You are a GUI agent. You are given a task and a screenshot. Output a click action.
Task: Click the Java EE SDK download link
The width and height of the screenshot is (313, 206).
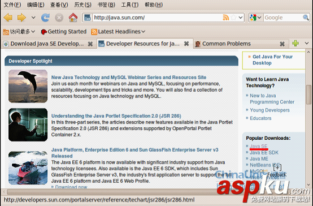(264, 153)
